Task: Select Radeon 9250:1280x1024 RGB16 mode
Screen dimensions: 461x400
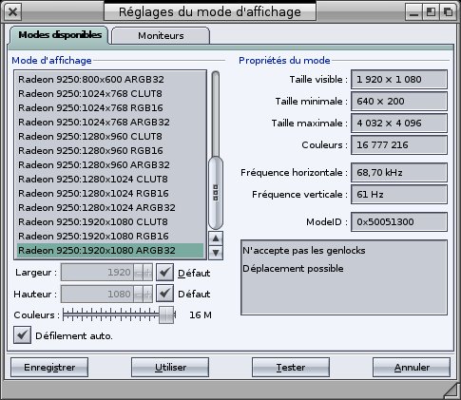Action: (110, 193)
